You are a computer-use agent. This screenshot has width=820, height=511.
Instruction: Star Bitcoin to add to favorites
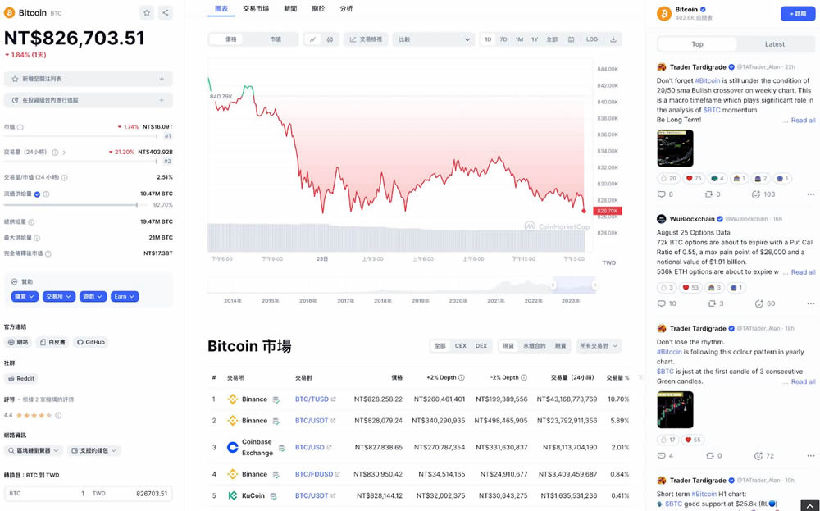pos(147,13)
